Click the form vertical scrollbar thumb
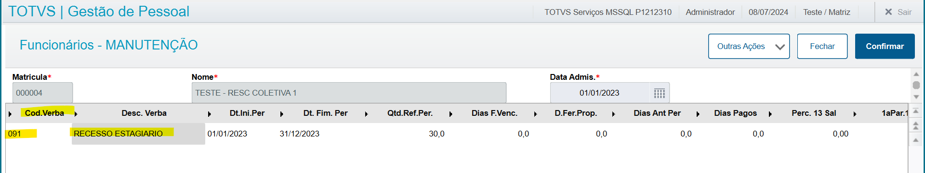The height and width of the screenshot is (173, 925). click(x=916, y=85)
